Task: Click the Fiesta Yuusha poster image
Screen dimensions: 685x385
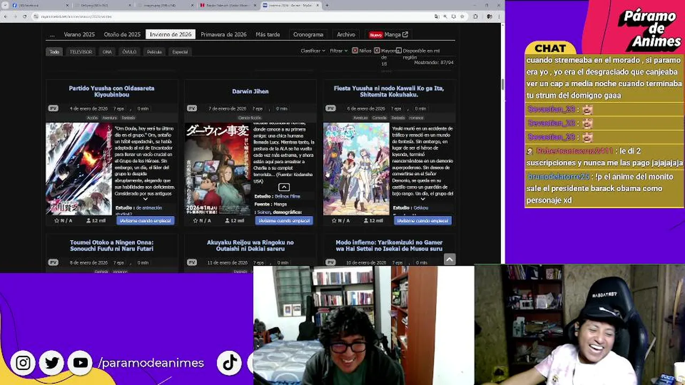Action: [x=356, y=169]
